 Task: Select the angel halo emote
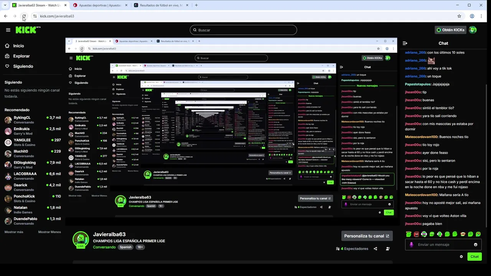(409, 234)
